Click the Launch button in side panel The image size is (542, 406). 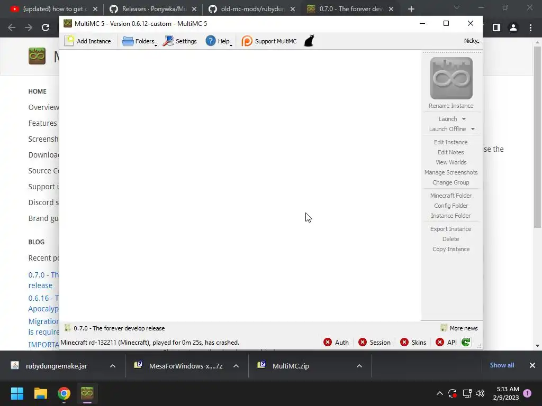pyautogui.click(x=448, y=119)
